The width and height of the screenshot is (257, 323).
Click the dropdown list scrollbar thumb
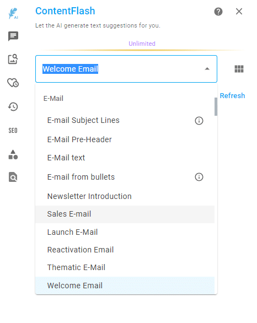216,107
